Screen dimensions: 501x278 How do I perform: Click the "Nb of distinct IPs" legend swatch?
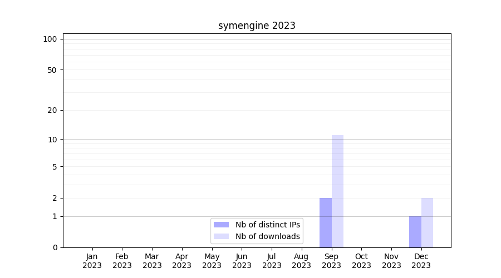221,225
